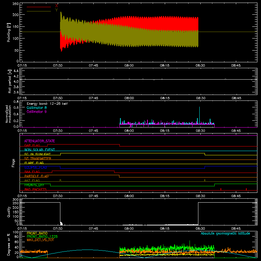Click the Collimator 9 legend text
The height and width of the screenshot is (261, 261).
click(37, 112)
